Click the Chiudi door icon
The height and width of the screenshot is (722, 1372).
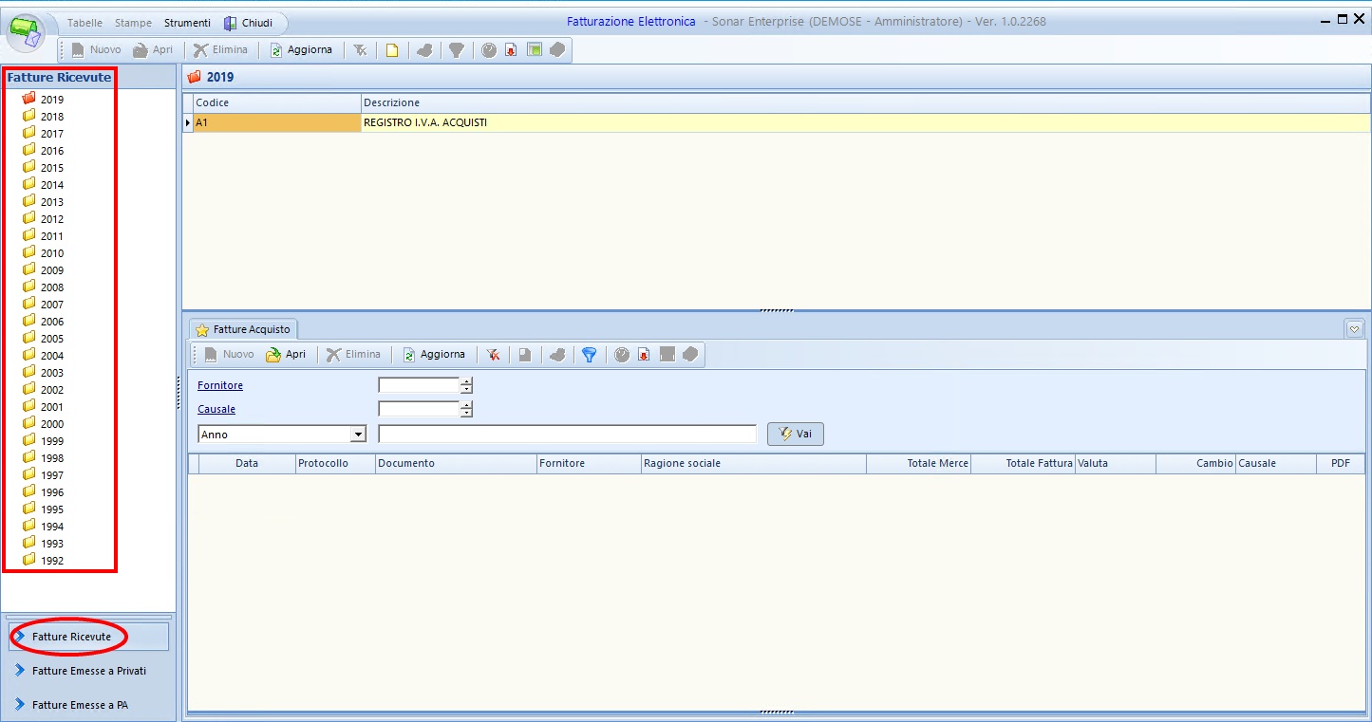[230, 23]
